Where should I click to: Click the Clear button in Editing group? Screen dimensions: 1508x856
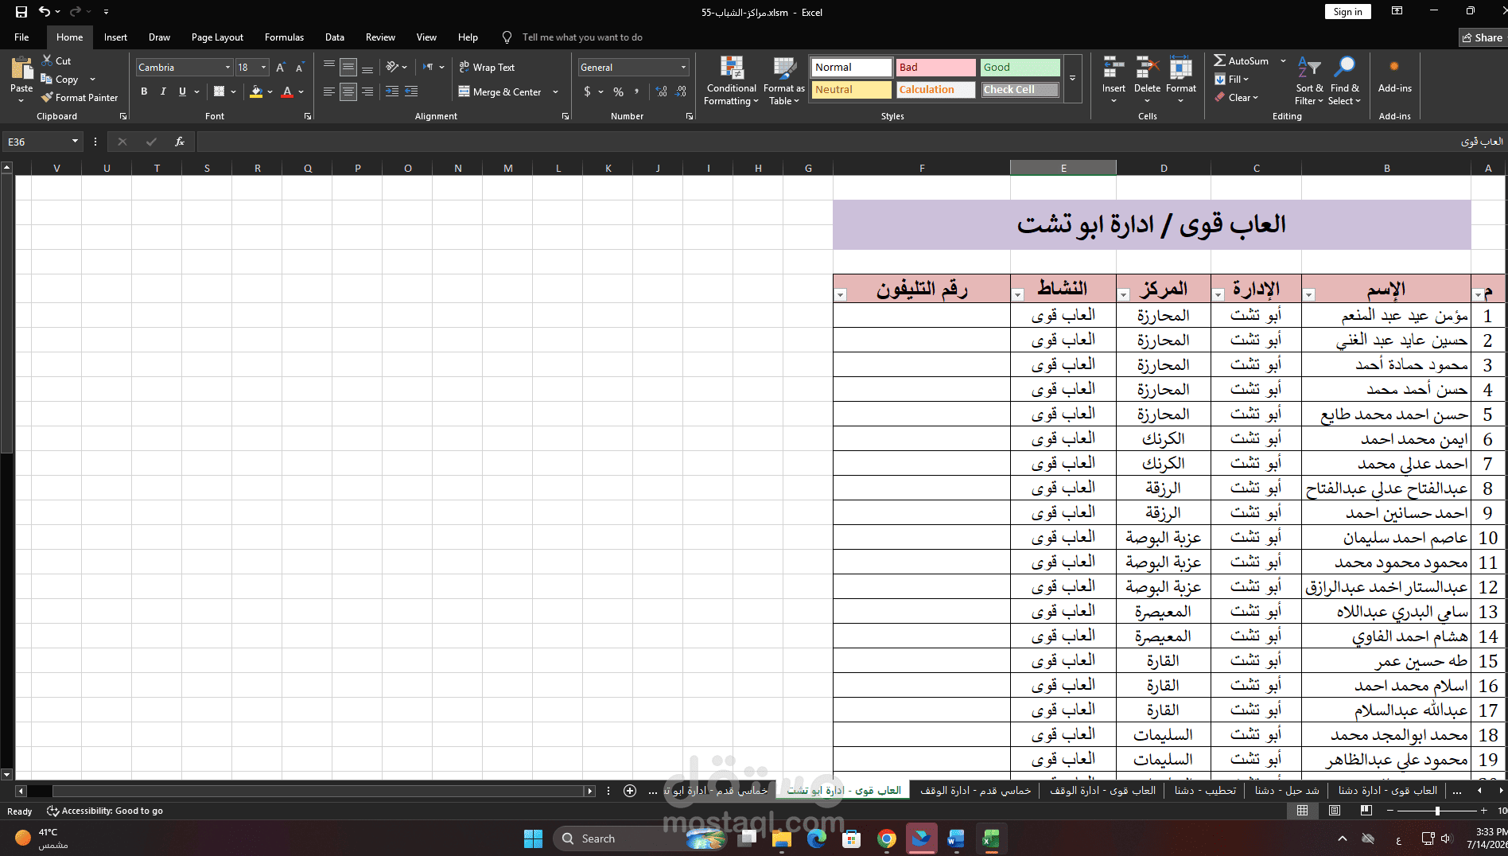1237,98
